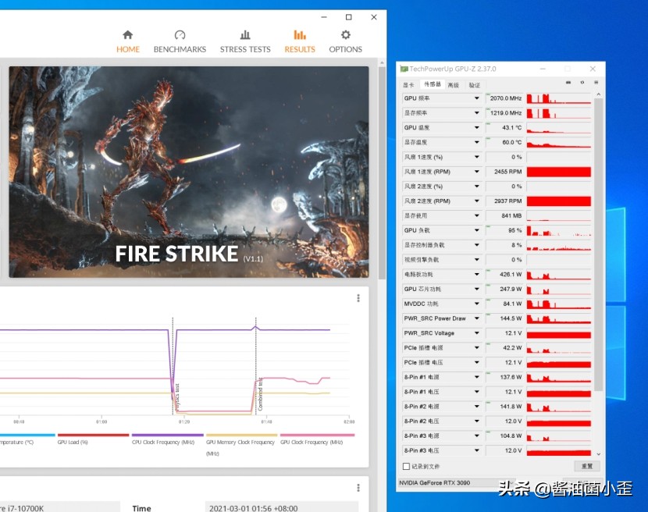648x512 pixels.
Task: Expand the GPU 温度 sensor dropdown
Action: [476, 128]
